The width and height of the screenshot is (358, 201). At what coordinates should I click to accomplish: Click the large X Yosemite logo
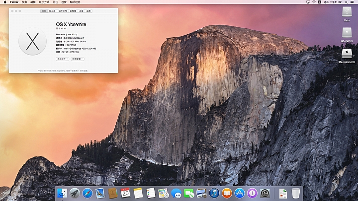[32, 41]
